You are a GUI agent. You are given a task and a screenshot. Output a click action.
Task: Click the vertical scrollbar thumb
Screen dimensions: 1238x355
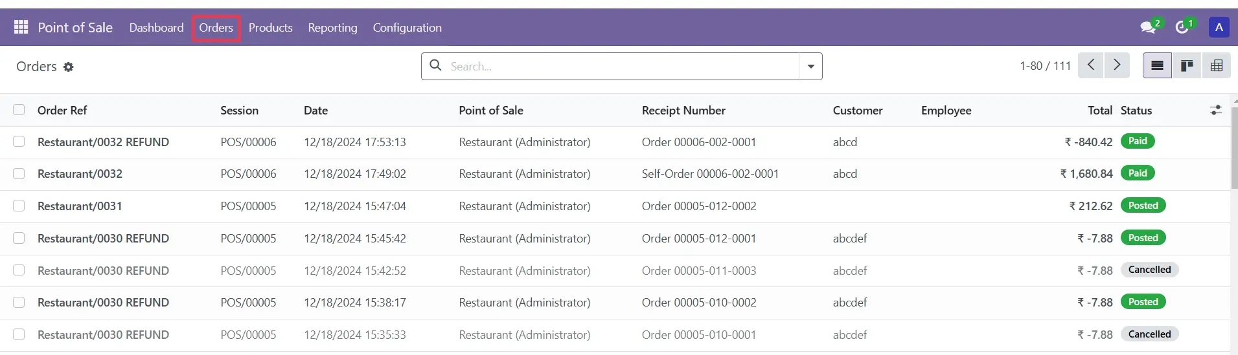point(1234,147)
